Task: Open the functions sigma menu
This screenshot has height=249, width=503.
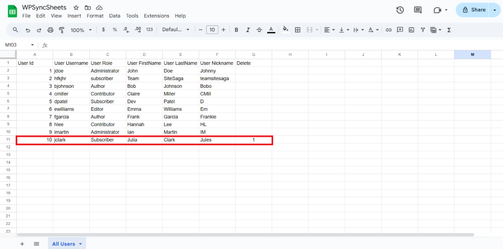Action: coord(449,30)
